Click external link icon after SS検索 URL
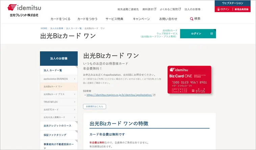 coord(154,95)
